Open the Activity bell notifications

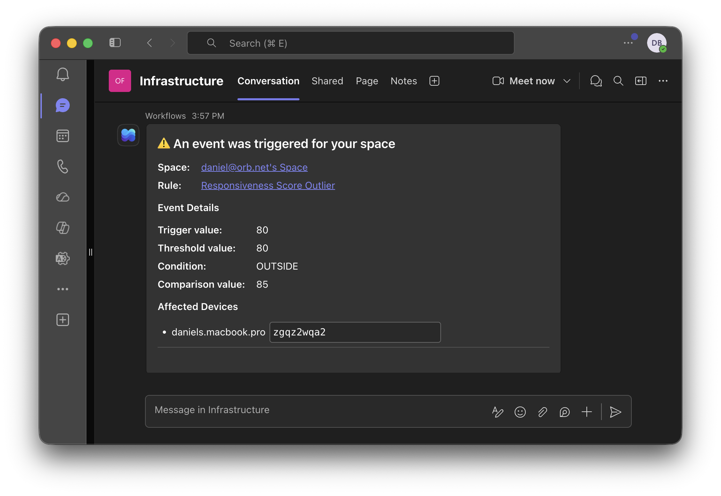[x=63, y=75]
